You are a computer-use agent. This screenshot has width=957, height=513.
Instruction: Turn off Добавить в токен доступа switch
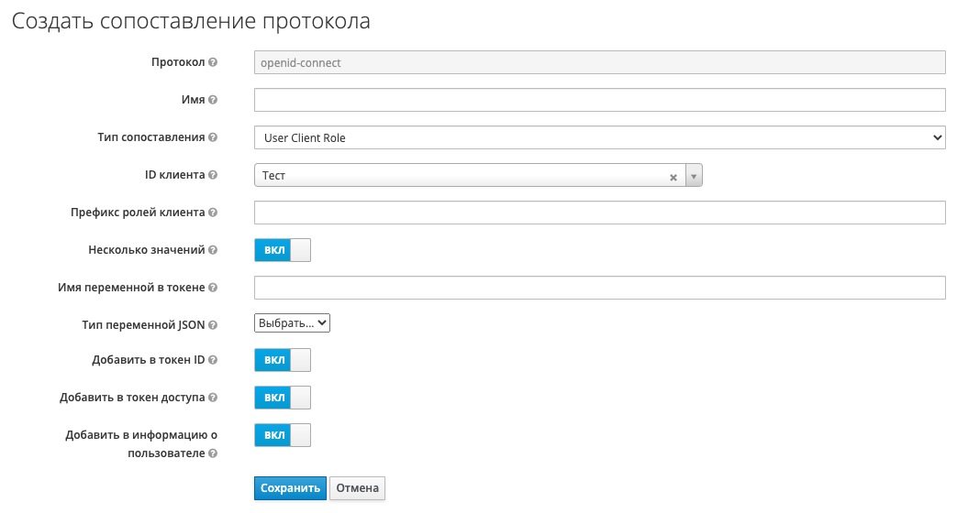(283, 398)
